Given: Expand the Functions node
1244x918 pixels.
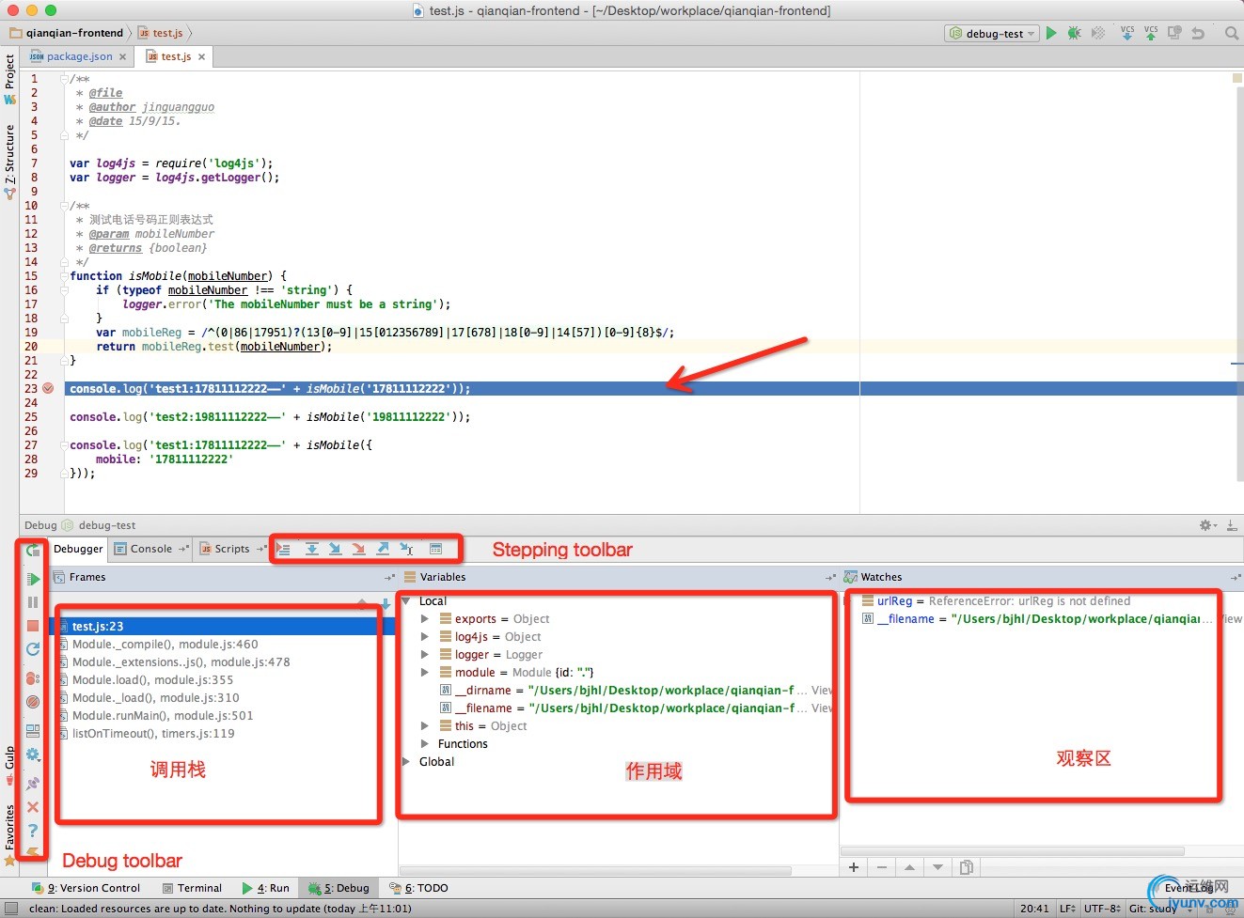Looking at the screenshot, I should click(x=424, y=744).
